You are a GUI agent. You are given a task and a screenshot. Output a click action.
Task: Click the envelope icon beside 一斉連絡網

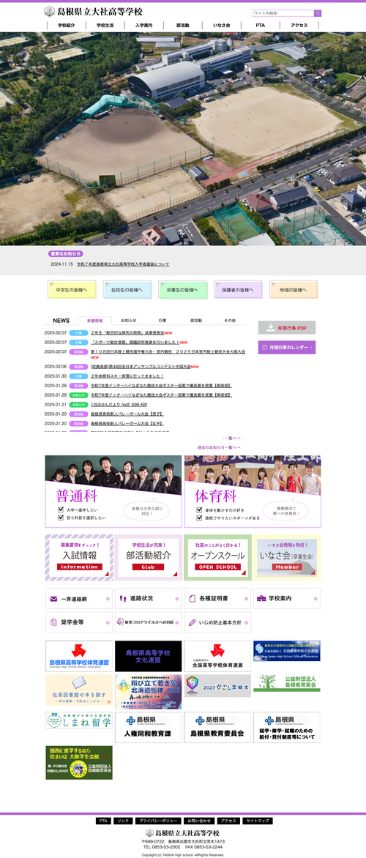pos(53,599)
